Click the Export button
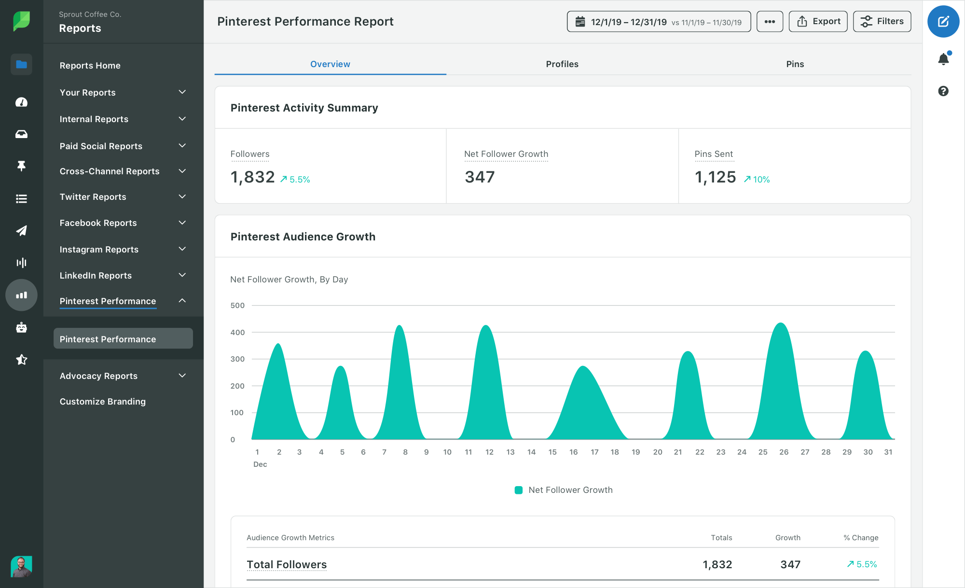Viewport: 965px width, 588px height. 818,21
